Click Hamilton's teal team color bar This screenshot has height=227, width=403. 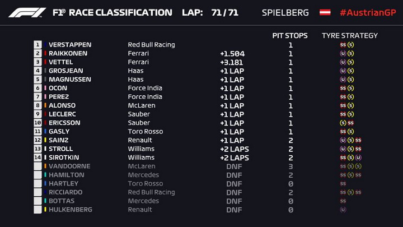tap(45, 175)
